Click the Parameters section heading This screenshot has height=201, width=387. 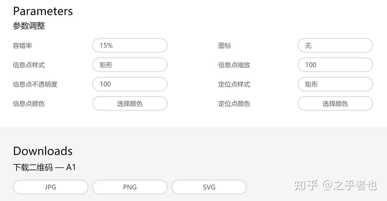click(43, 11)
